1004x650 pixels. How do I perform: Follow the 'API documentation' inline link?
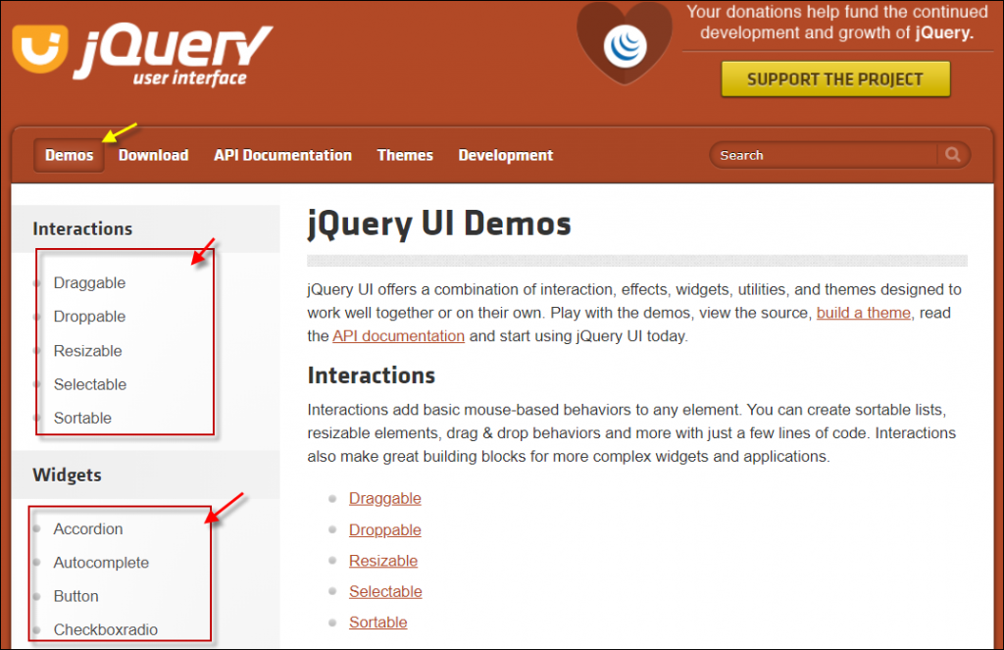pos(398,336)
